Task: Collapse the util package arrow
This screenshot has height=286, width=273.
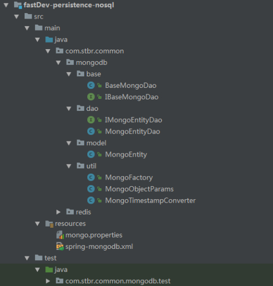Action: tap(69, 166)
